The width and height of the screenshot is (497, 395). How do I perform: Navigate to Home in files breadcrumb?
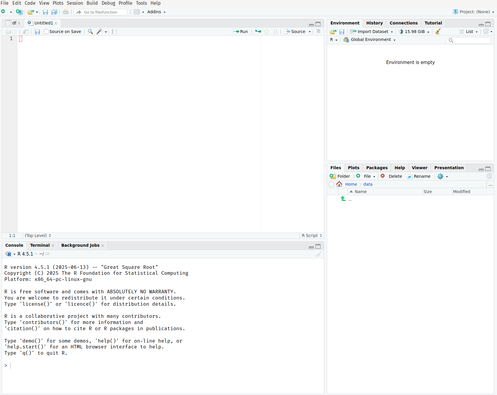click(x=351, y=184)
